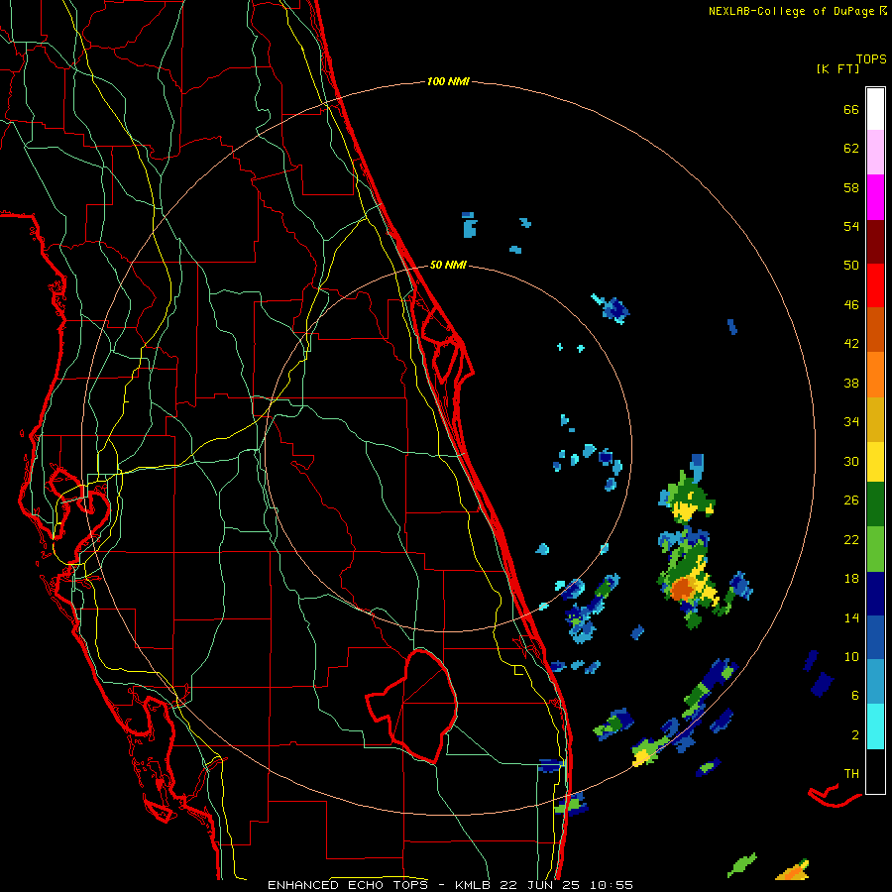Click the TOPS legend heading
The height and width of the screenshot is (892, 892).
pyautogui.click(x=871, y=59)
